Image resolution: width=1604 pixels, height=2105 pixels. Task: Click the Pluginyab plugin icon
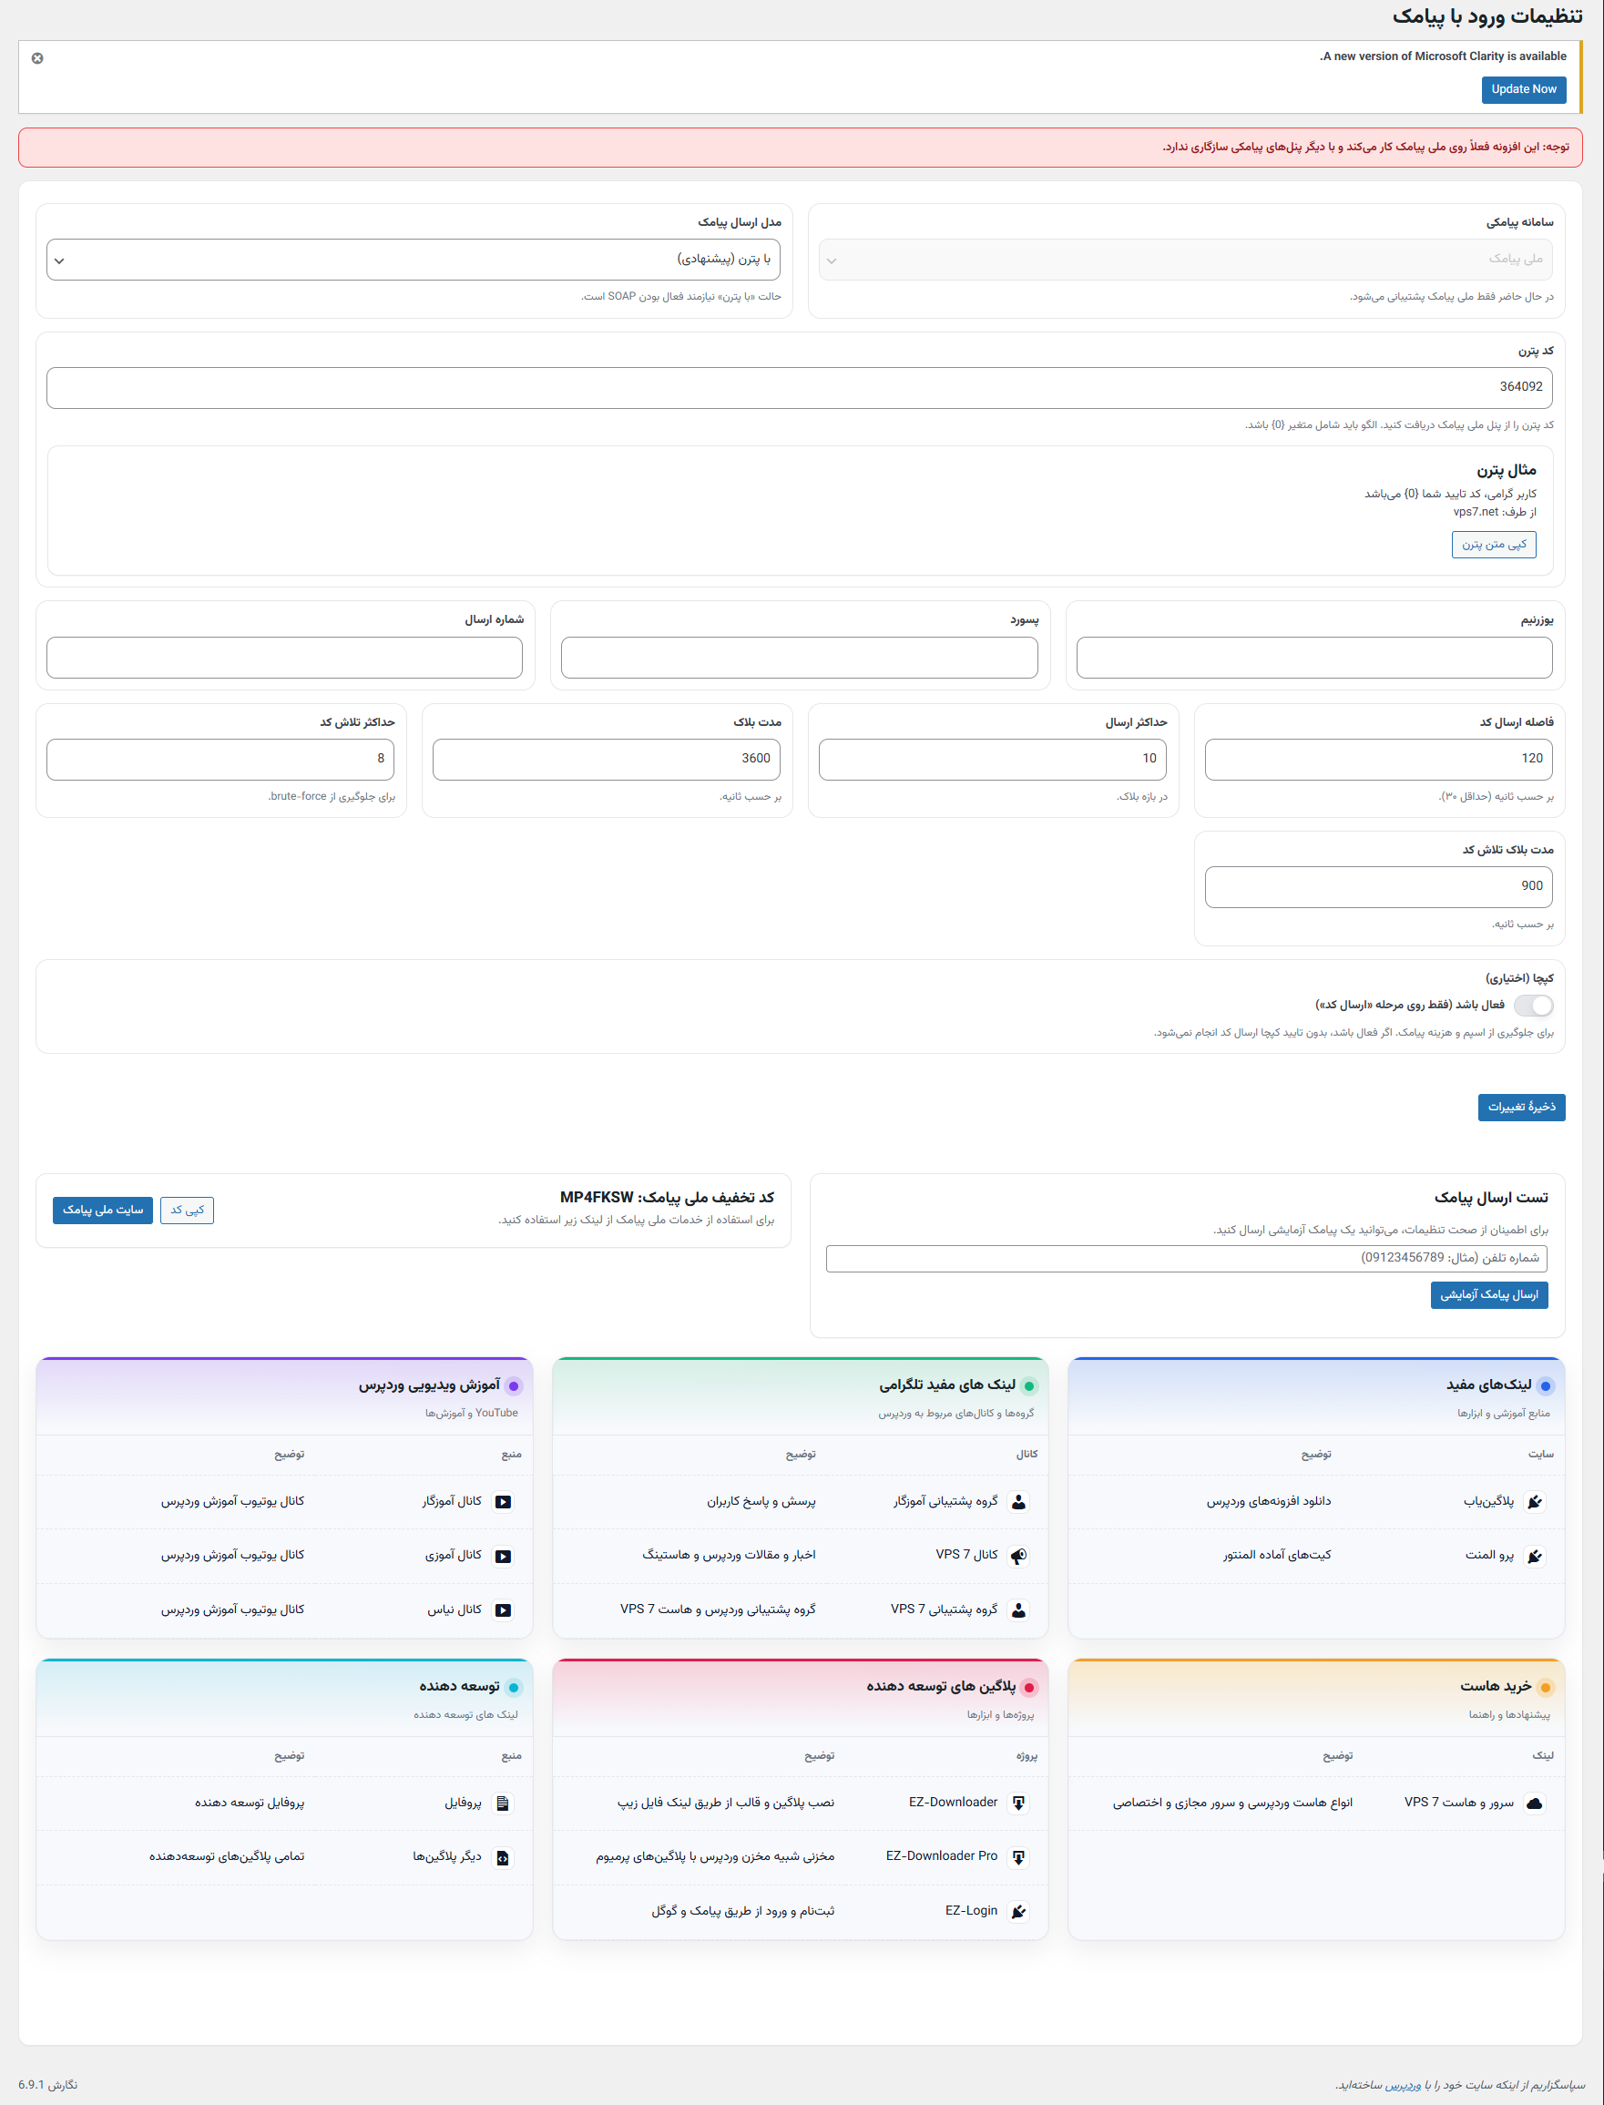1534,1502
